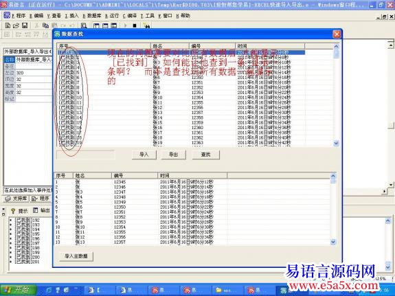The image size is (395, 296).
Task: Click output line [已找到]192
Action: click(x=27, y=220)
